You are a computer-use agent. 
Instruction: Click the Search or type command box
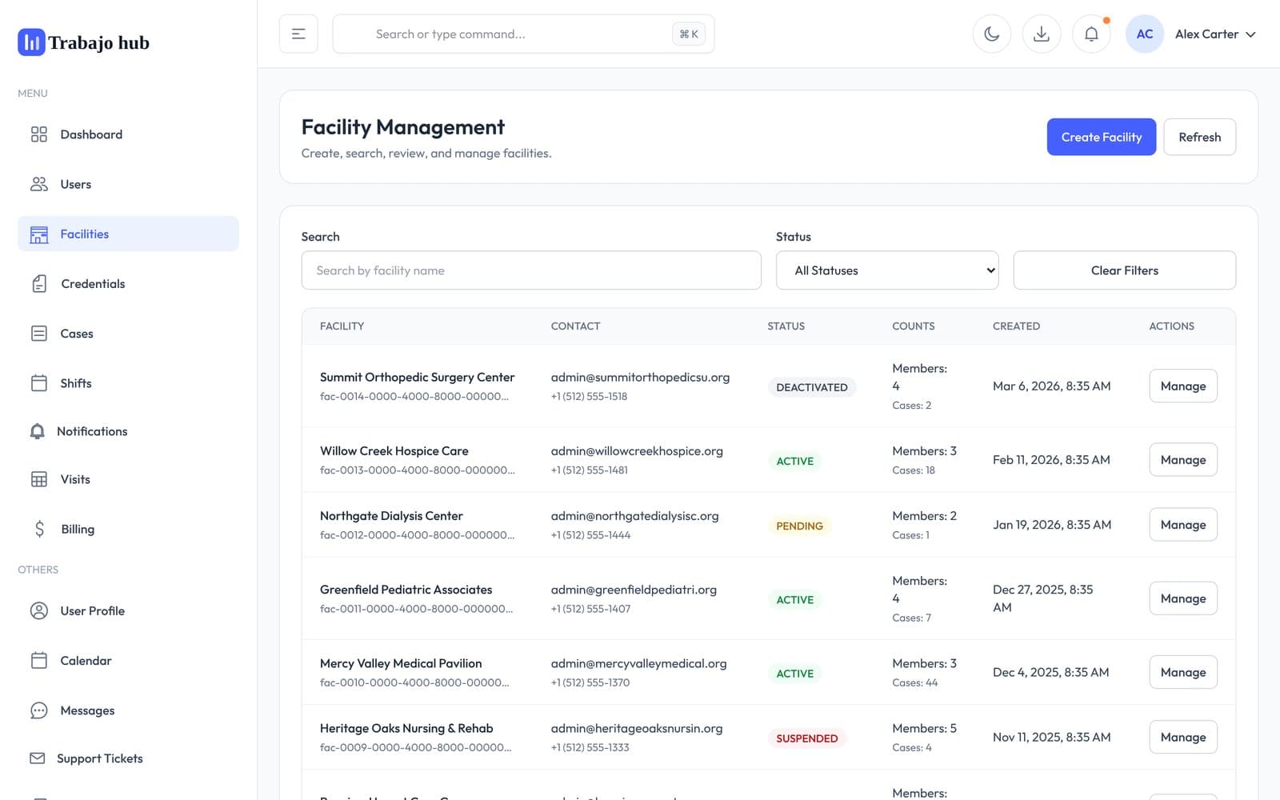pos(523,34)
